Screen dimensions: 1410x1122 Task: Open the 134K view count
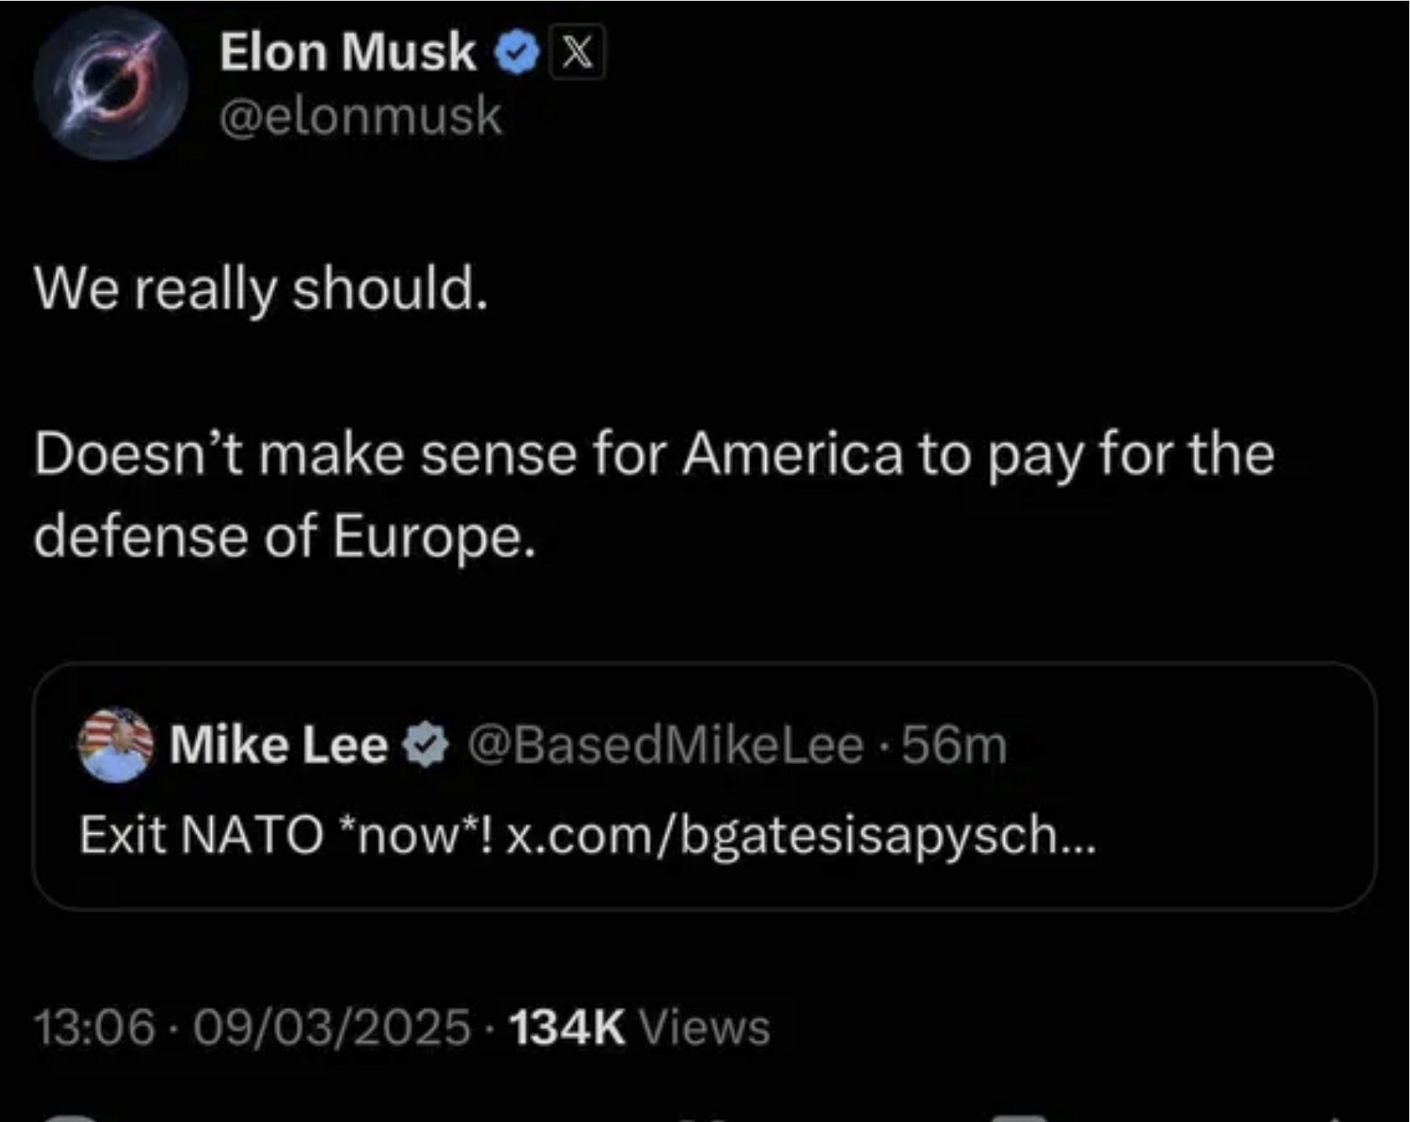[567, 1028]
